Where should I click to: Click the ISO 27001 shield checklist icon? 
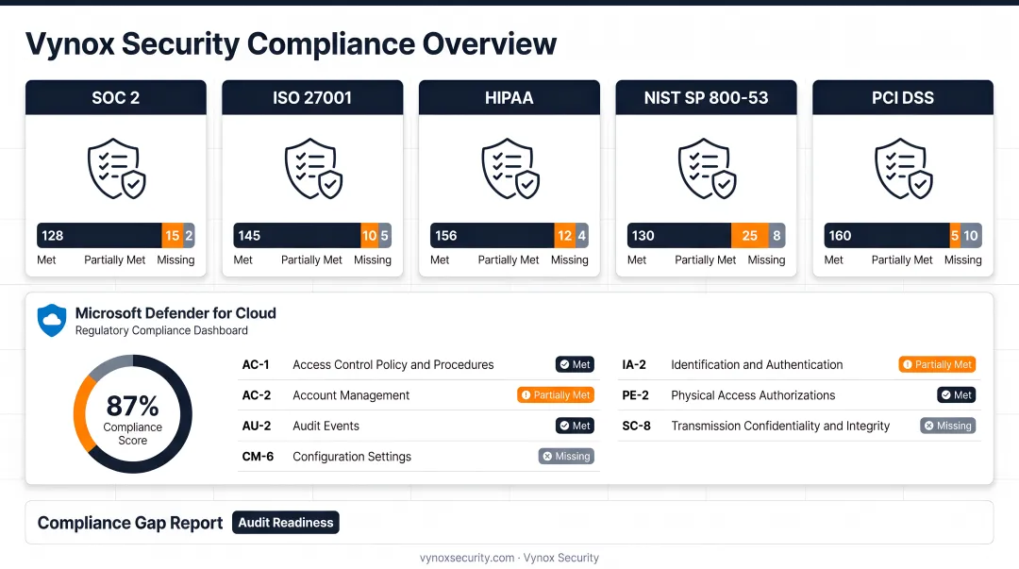coord(314,168)
